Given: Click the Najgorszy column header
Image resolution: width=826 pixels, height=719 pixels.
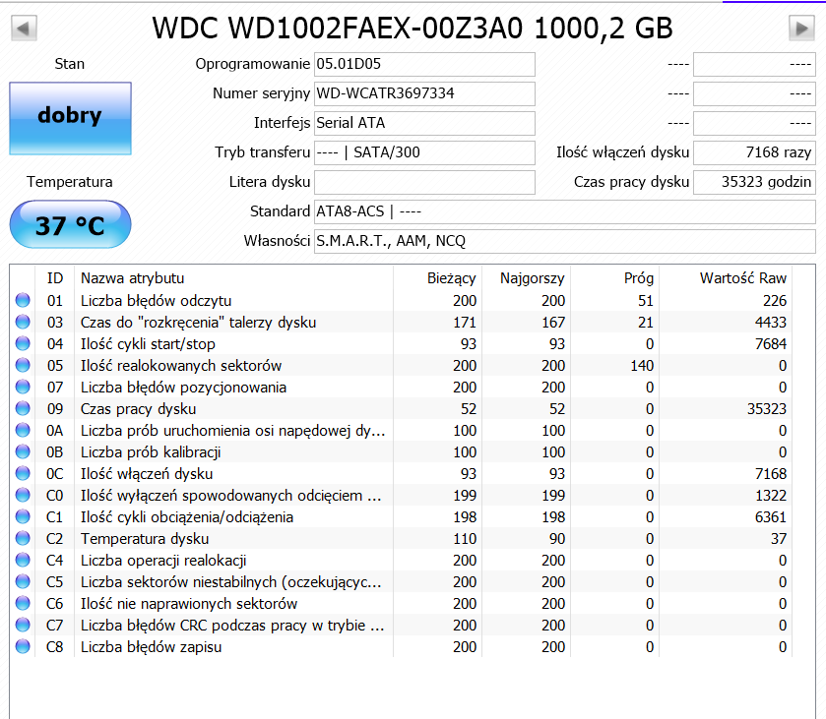Looking at the screenshot, I should pyautogui.click(x=526, y=278).
